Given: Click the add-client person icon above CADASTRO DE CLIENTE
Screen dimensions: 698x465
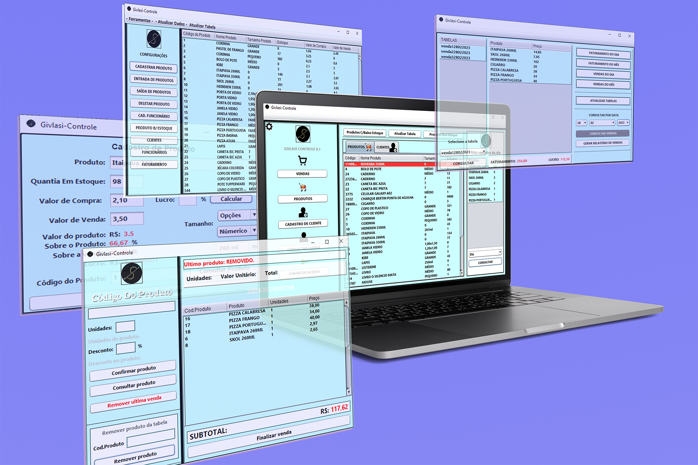Looking at the screenshot, I should pos(303,212).
